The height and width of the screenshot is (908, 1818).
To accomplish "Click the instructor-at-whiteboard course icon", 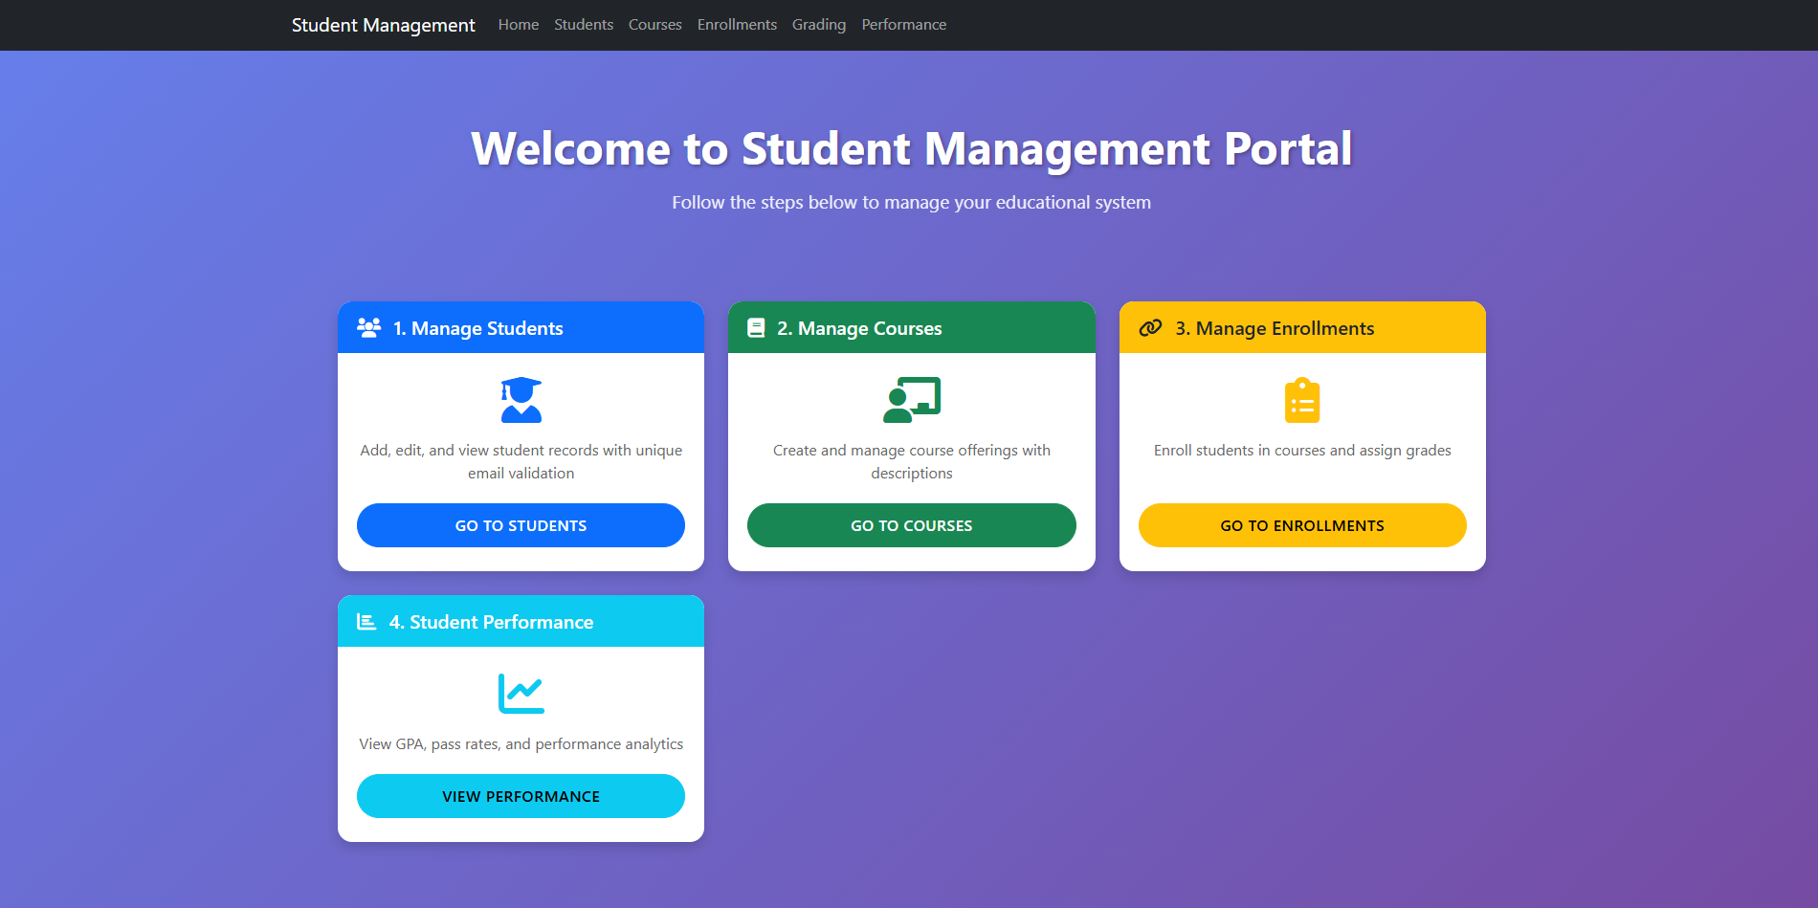I will 911,400.
